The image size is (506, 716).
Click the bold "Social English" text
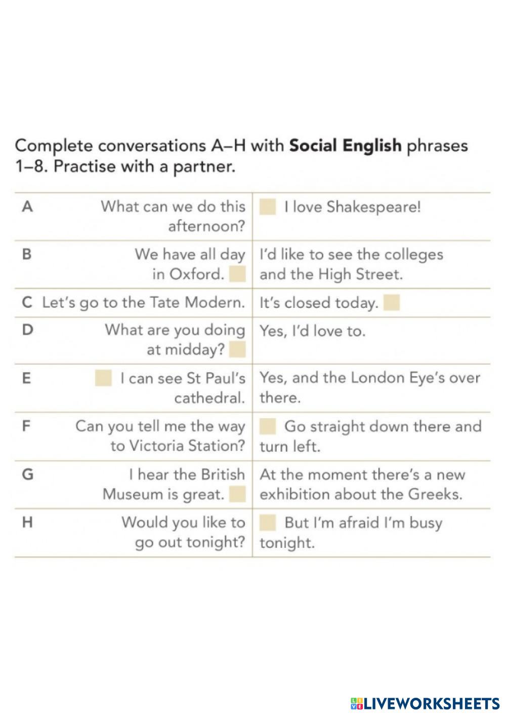tap(345, 146)
